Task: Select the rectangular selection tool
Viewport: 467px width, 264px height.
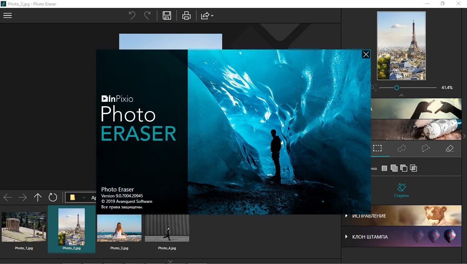Action: point(377,148)
